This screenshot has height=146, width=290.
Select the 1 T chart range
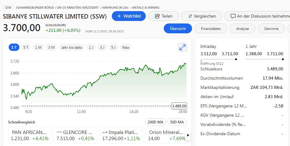click(x=14, y=47)
